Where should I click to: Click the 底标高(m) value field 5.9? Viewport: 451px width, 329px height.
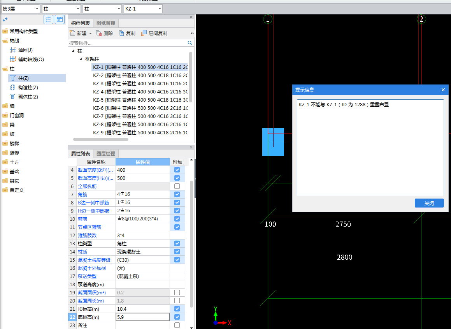(x=143, y=317)
